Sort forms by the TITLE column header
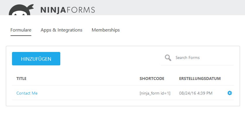The height and width of the screenshot is (115, 245). pos(21,79)
